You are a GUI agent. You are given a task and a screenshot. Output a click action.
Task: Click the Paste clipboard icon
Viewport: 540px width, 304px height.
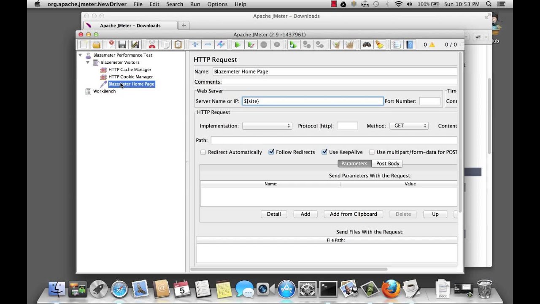click(178, 44)
